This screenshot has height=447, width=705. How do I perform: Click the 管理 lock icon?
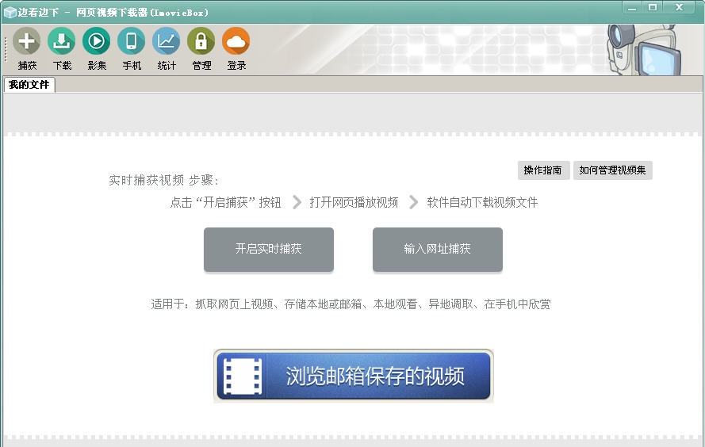pos(201,41)
